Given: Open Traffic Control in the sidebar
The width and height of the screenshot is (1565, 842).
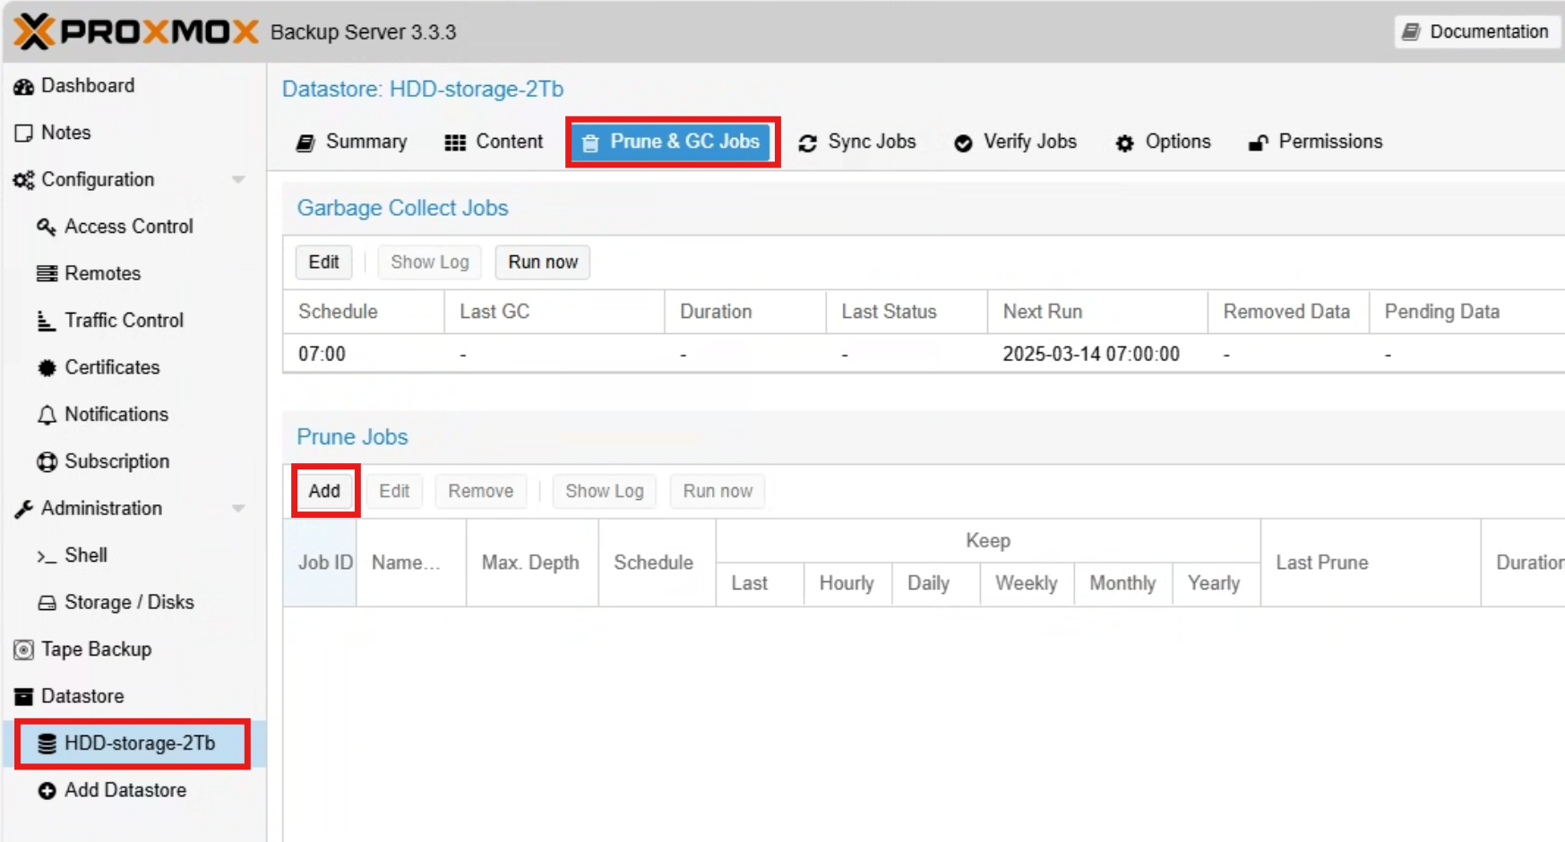Looking at the screenshot, I should coord(134,321).
